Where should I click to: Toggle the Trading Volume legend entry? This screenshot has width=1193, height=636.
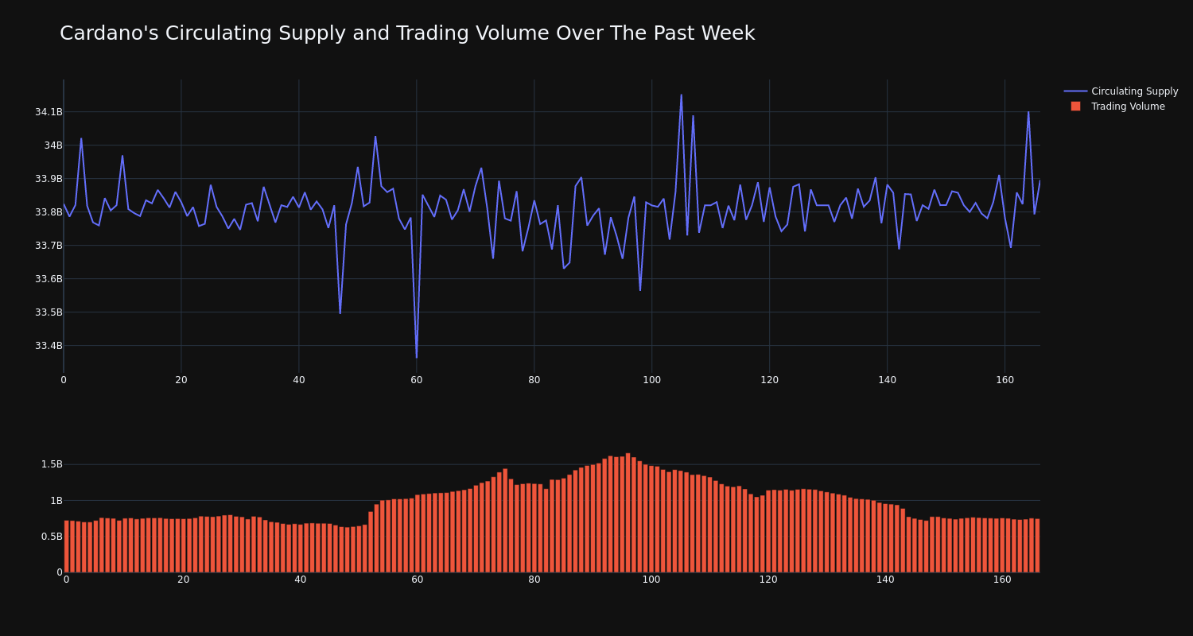pos(1121,107)
